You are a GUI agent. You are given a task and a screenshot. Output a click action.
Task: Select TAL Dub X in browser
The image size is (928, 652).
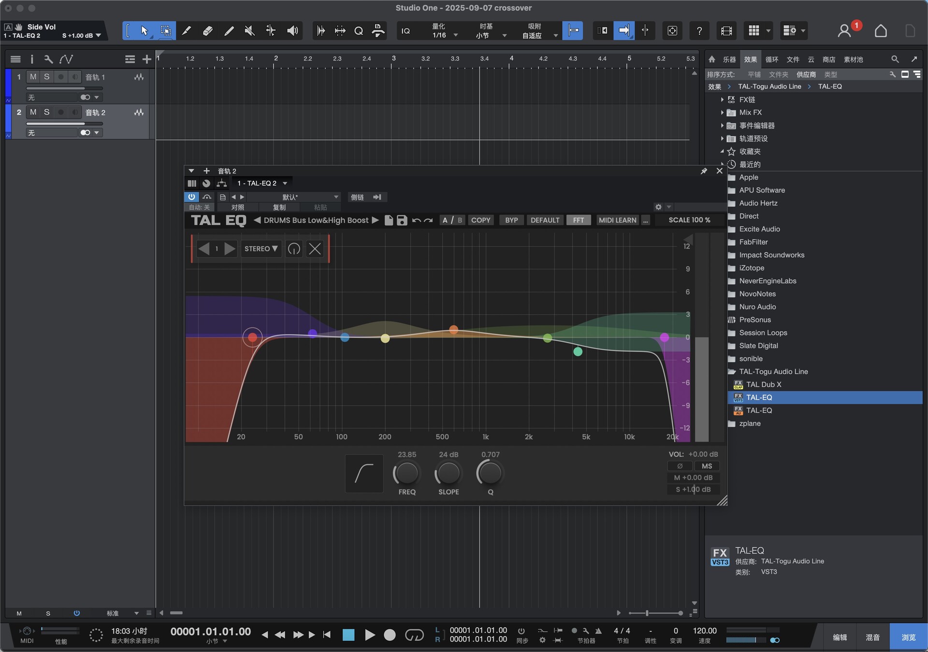pos(763,385)
